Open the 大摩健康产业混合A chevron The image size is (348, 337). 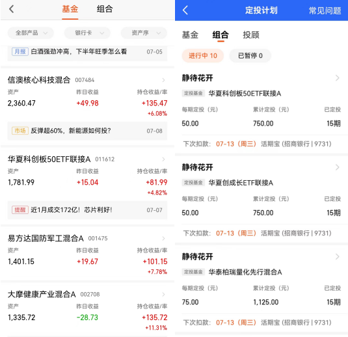click(x=163, y=294)
